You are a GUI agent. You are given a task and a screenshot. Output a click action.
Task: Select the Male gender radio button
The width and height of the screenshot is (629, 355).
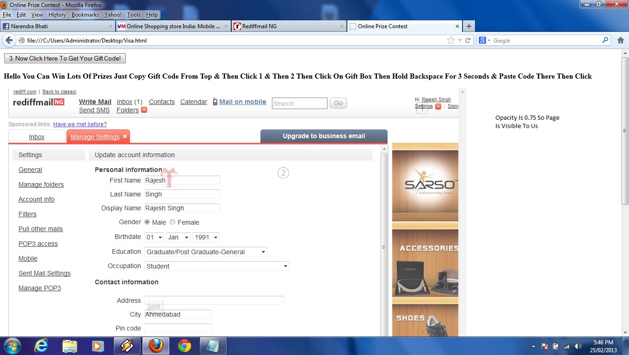tap(147, 222)
